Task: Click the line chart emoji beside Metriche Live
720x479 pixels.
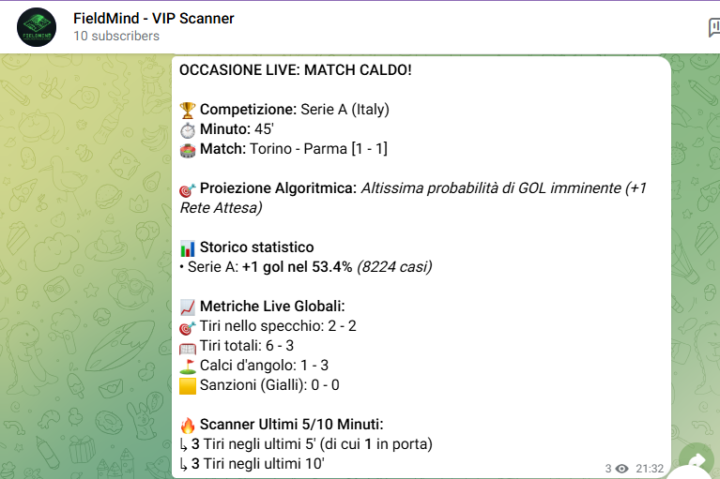Action: pyautogui.click(x=188, y=307)
